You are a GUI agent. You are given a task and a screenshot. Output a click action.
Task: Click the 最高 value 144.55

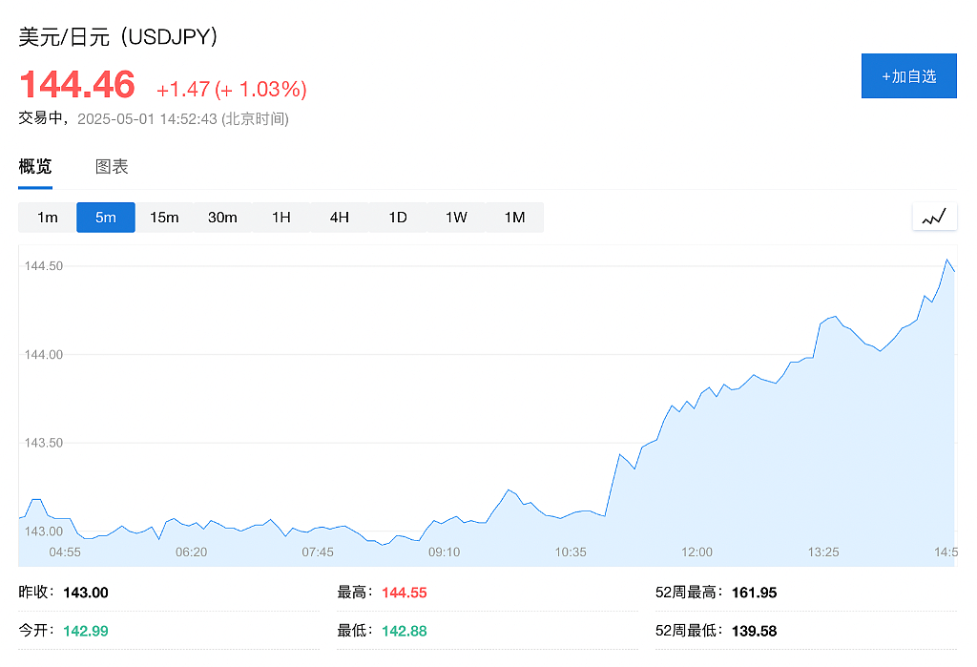[405, 593]
